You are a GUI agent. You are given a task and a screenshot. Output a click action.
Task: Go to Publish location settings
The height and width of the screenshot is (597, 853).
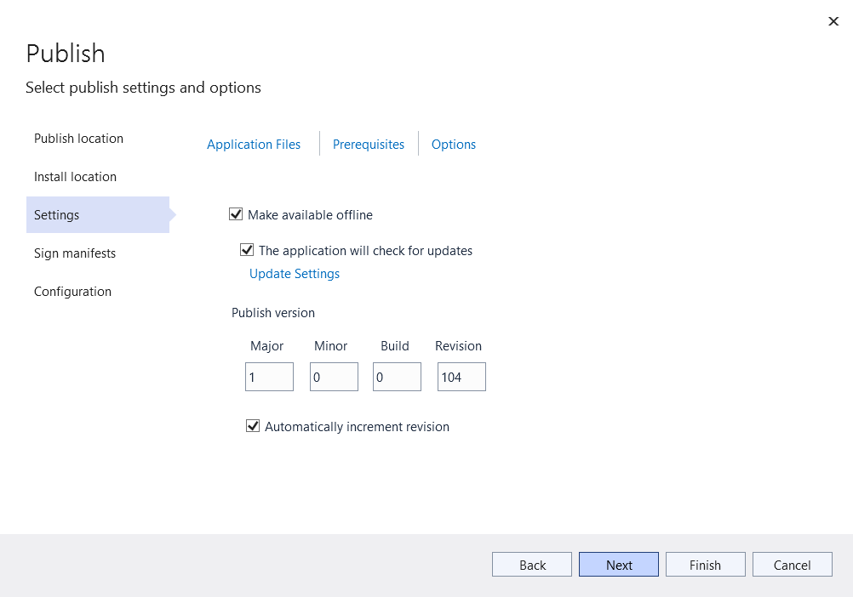tap(78, 138)
